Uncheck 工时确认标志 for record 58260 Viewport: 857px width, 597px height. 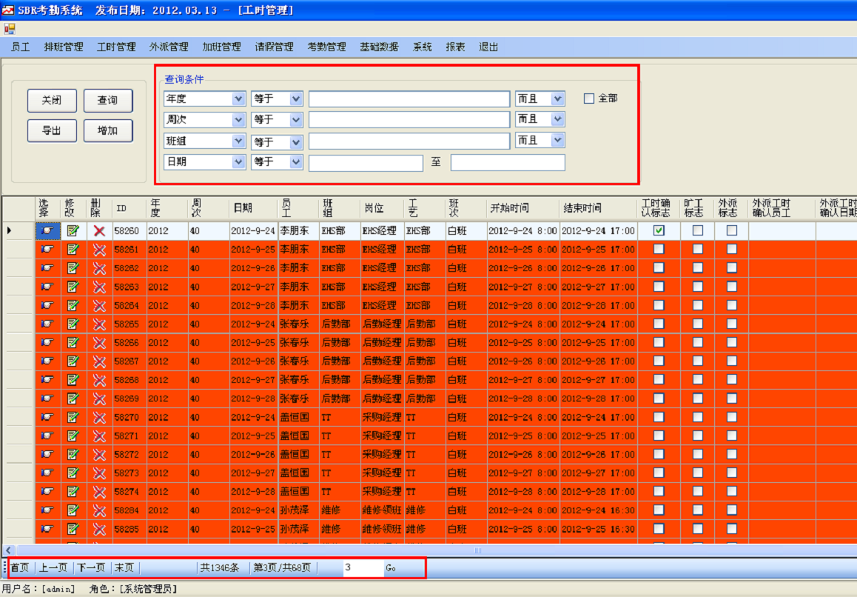[x=659, y=231]
